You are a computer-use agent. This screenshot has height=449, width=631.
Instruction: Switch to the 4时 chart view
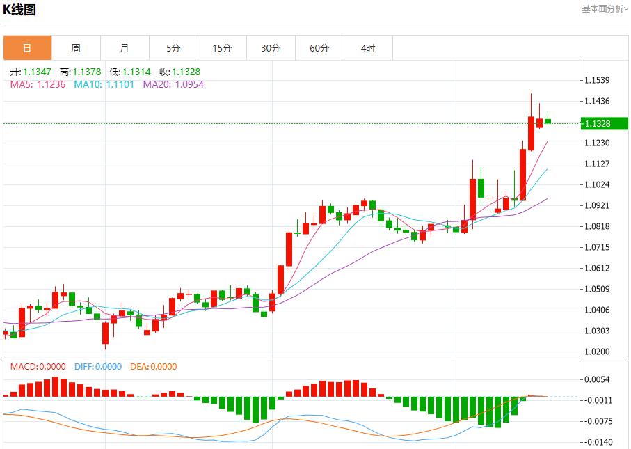(x=367, y=47)
